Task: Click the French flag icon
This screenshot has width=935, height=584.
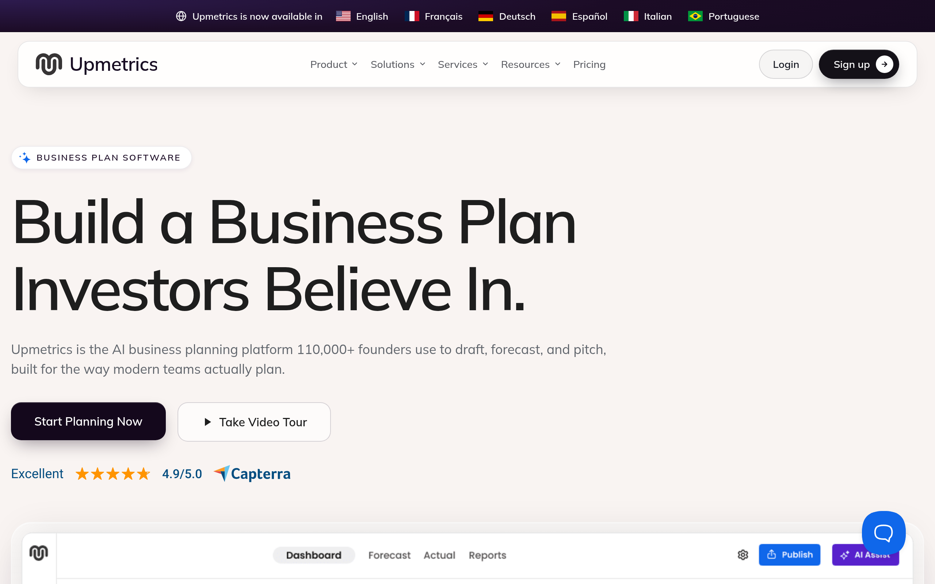Action: tap(412, 16)
